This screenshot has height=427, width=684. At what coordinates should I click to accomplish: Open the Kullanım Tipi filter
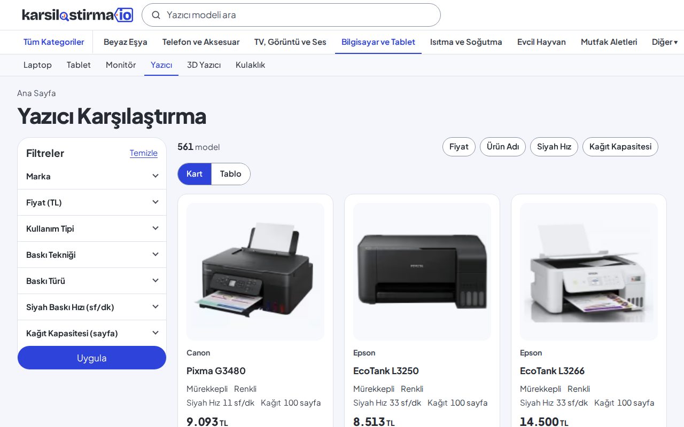tap(92, 228)
